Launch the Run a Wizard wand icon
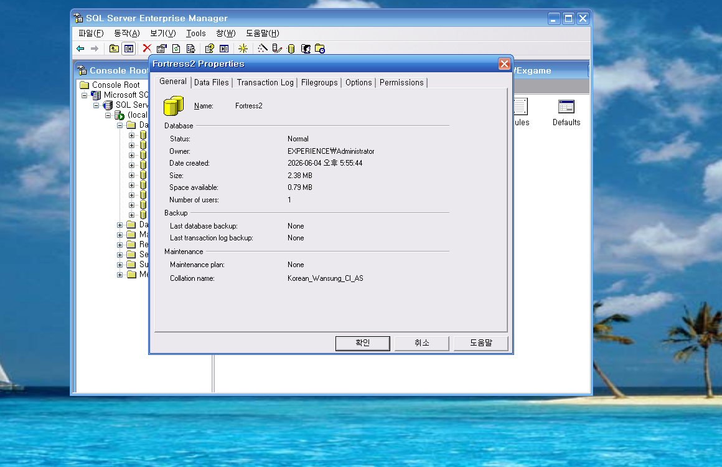Viewport: 722px width, 467px height. [x=263, y=49]
